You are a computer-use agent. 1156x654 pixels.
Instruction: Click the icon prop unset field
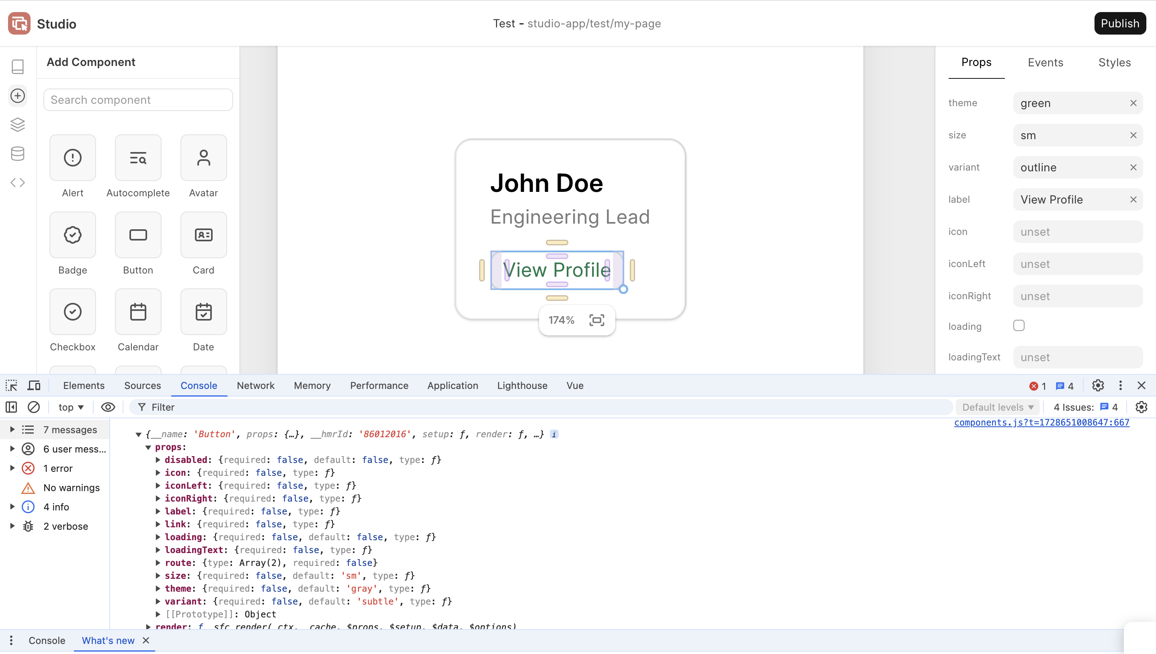(1078, 232)
